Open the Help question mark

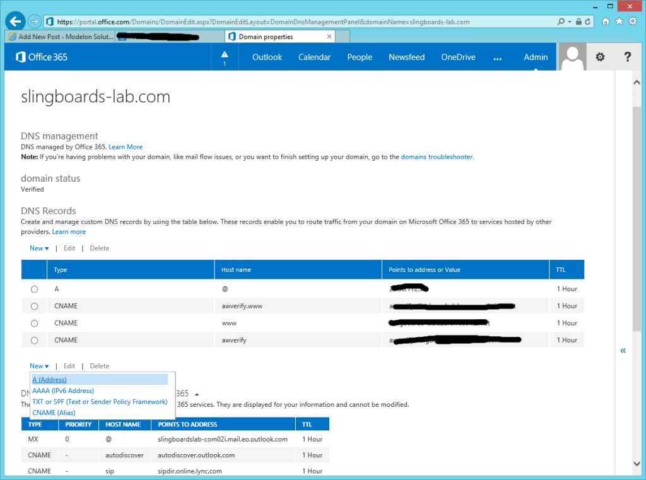coord(627,57)
